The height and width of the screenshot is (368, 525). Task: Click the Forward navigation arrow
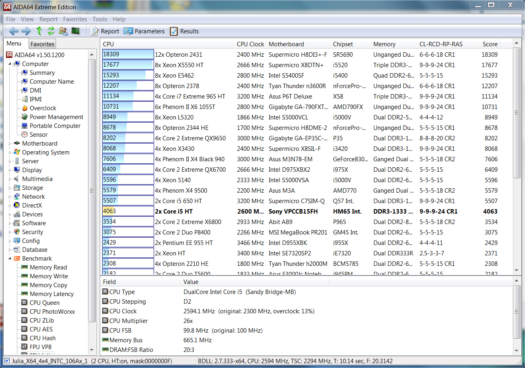26,31
